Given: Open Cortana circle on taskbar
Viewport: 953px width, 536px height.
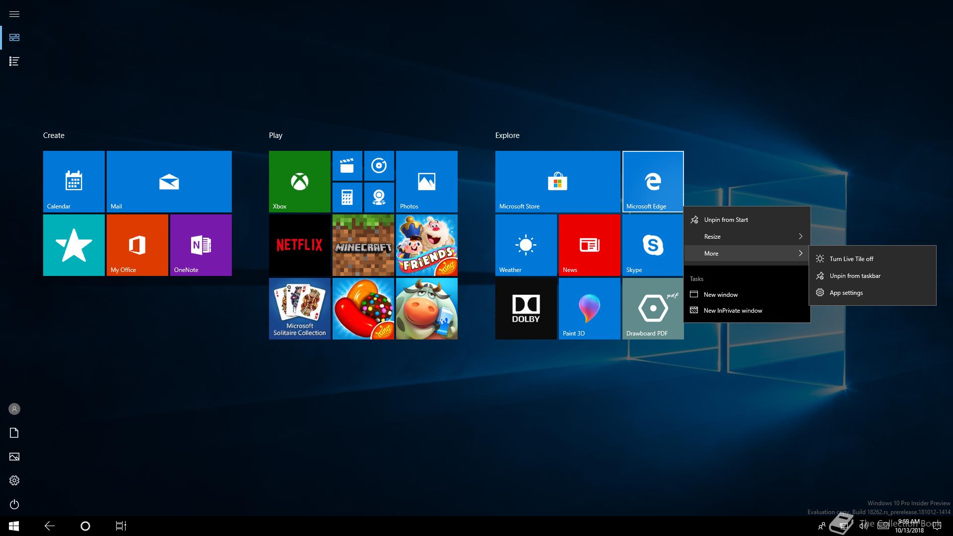Looking at the screenshot, I should click(85, 526).
